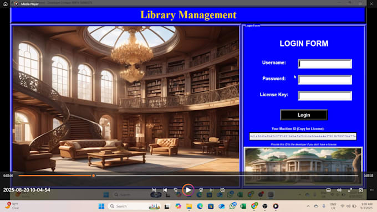Close the Media Player window
The image size is (377, 212).
pyautogui.click(x=371, y=4)
